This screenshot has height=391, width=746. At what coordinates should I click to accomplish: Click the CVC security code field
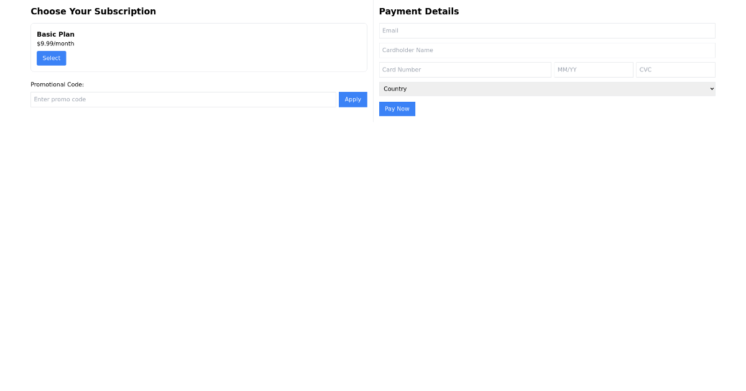coord(675,70)
